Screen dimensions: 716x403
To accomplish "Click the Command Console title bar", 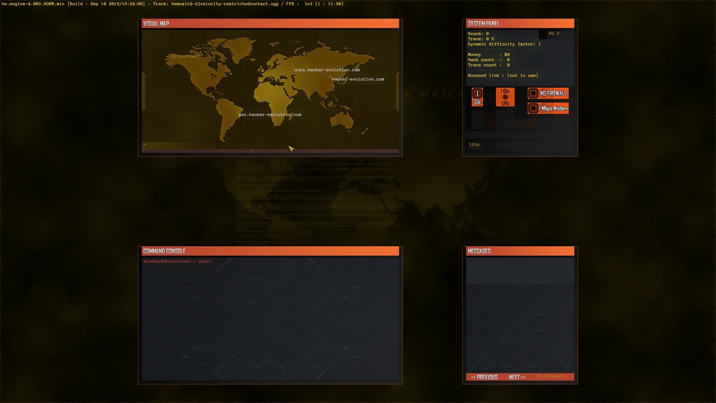I will (x=270, y=251).
